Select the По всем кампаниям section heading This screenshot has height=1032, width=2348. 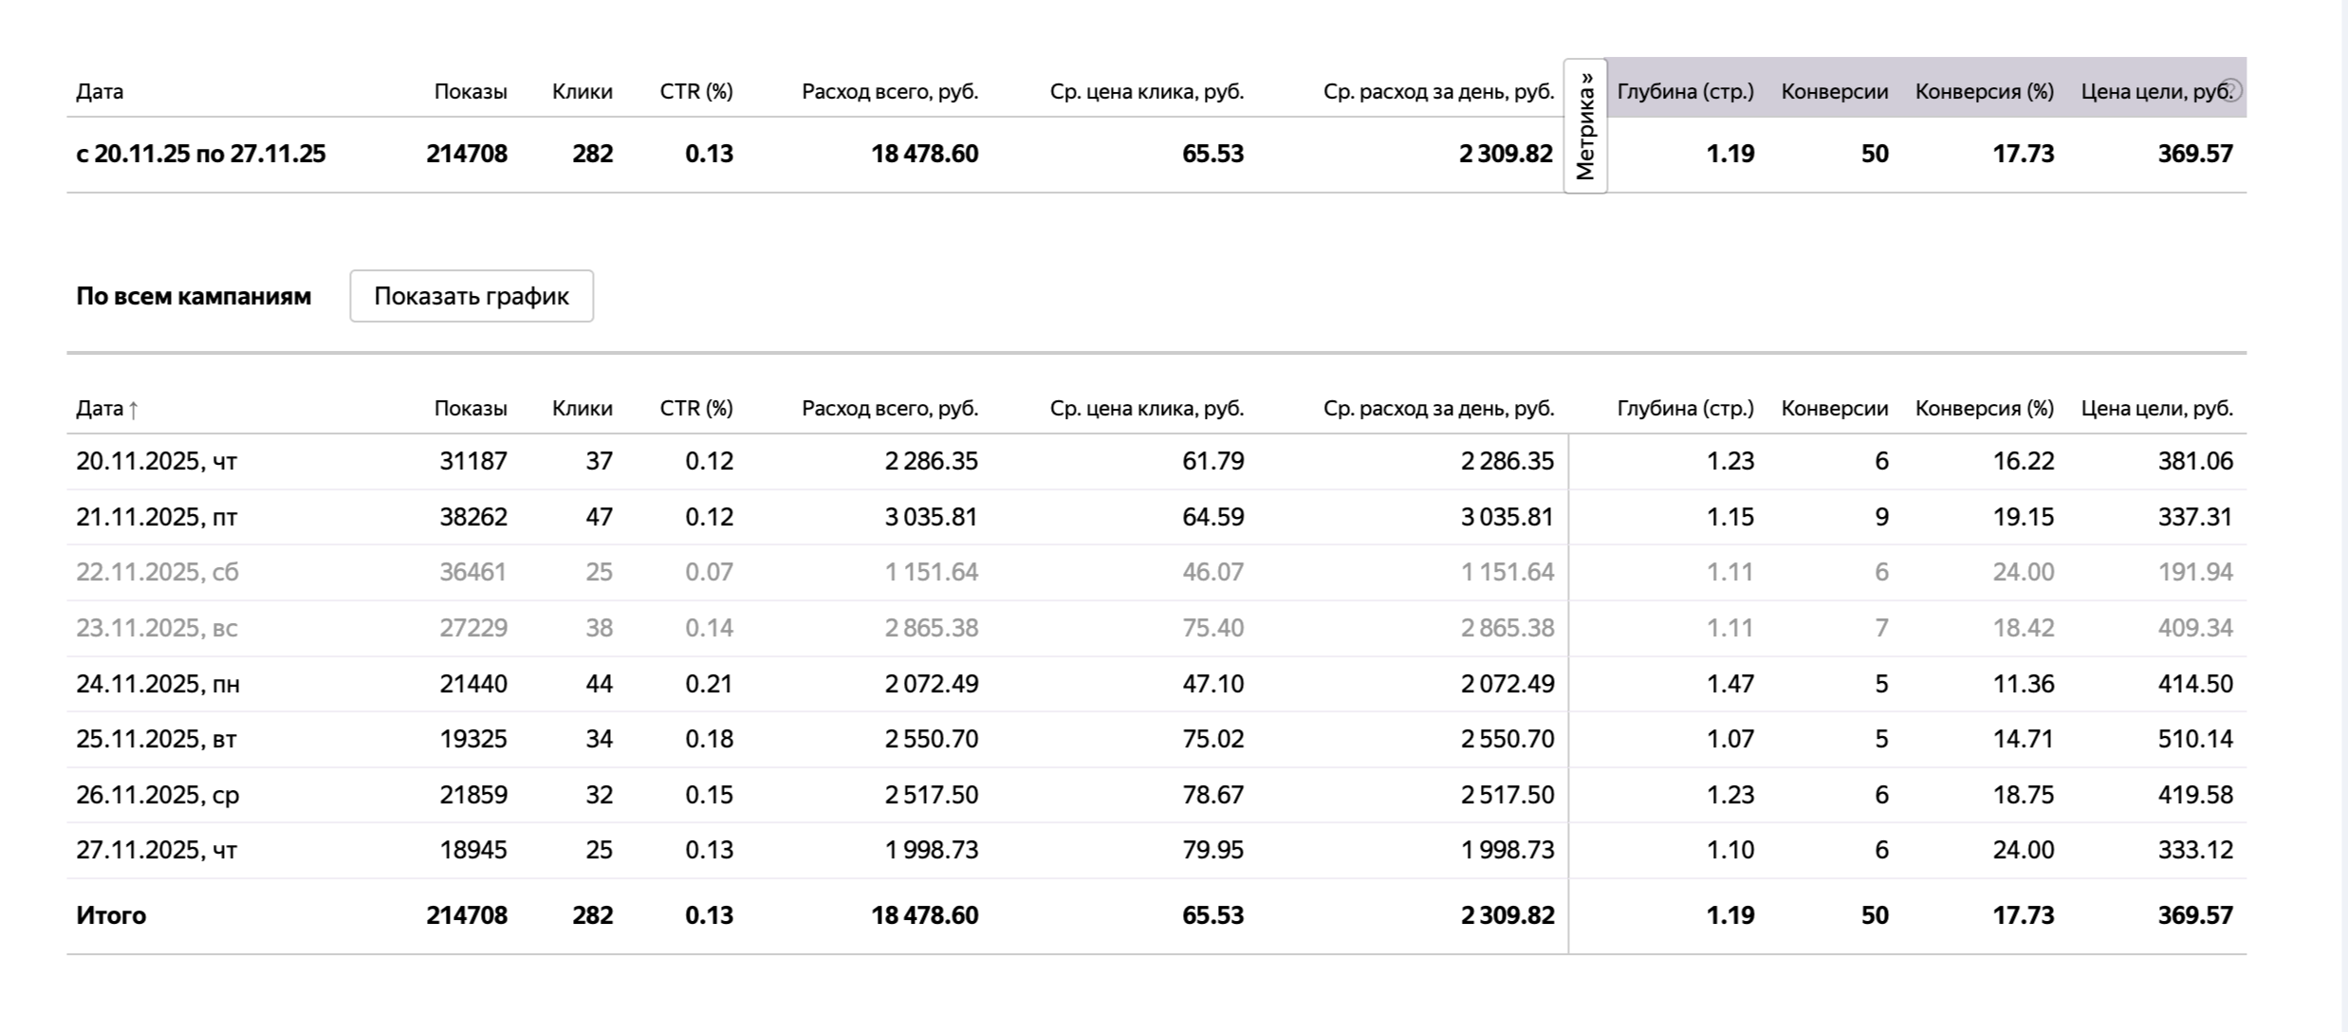click(194, 295)
